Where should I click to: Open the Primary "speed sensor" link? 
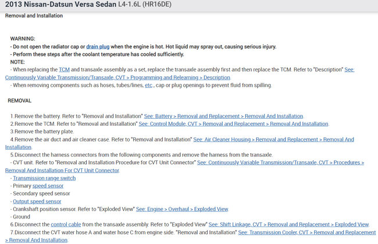48,186
